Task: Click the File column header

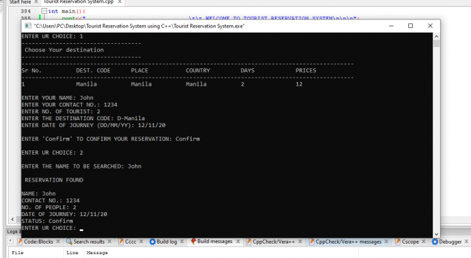Action: [x=18, y=252]
